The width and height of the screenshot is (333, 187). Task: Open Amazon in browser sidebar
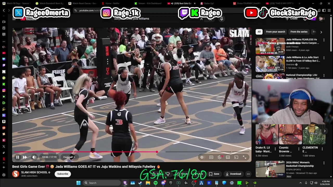pos(4,122)
